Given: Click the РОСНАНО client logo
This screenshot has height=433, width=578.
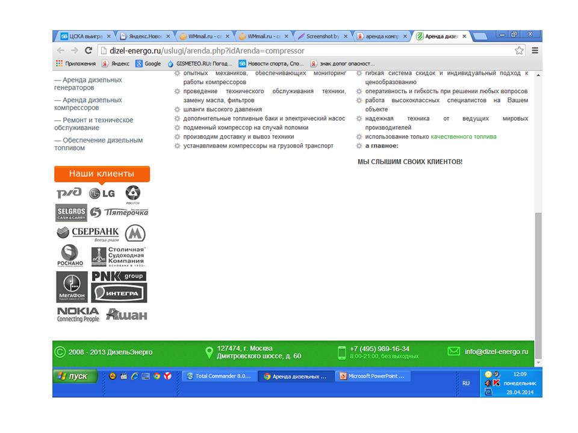Looking at the screenshot, I should coord(70,256).
